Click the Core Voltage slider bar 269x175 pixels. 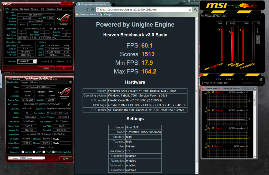222,44
